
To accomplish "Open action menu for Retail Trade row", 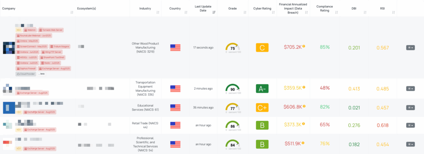I will [x=410, y=125].
